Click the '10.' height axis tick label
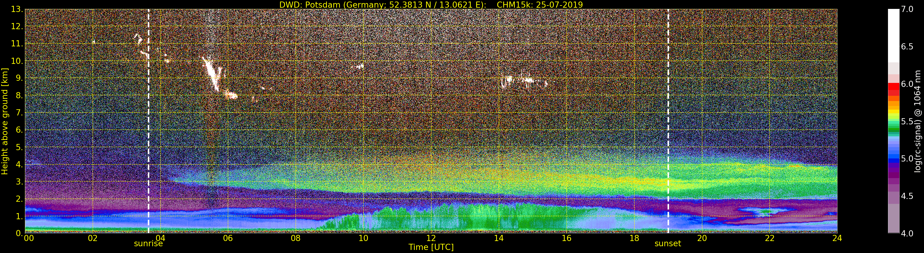This screenshot has width=924, height=253. click(x=17, y=61)
